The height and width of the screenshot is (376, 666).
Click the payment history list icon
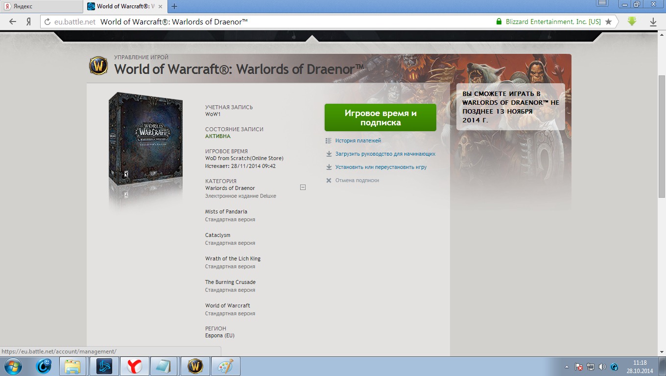329,141
